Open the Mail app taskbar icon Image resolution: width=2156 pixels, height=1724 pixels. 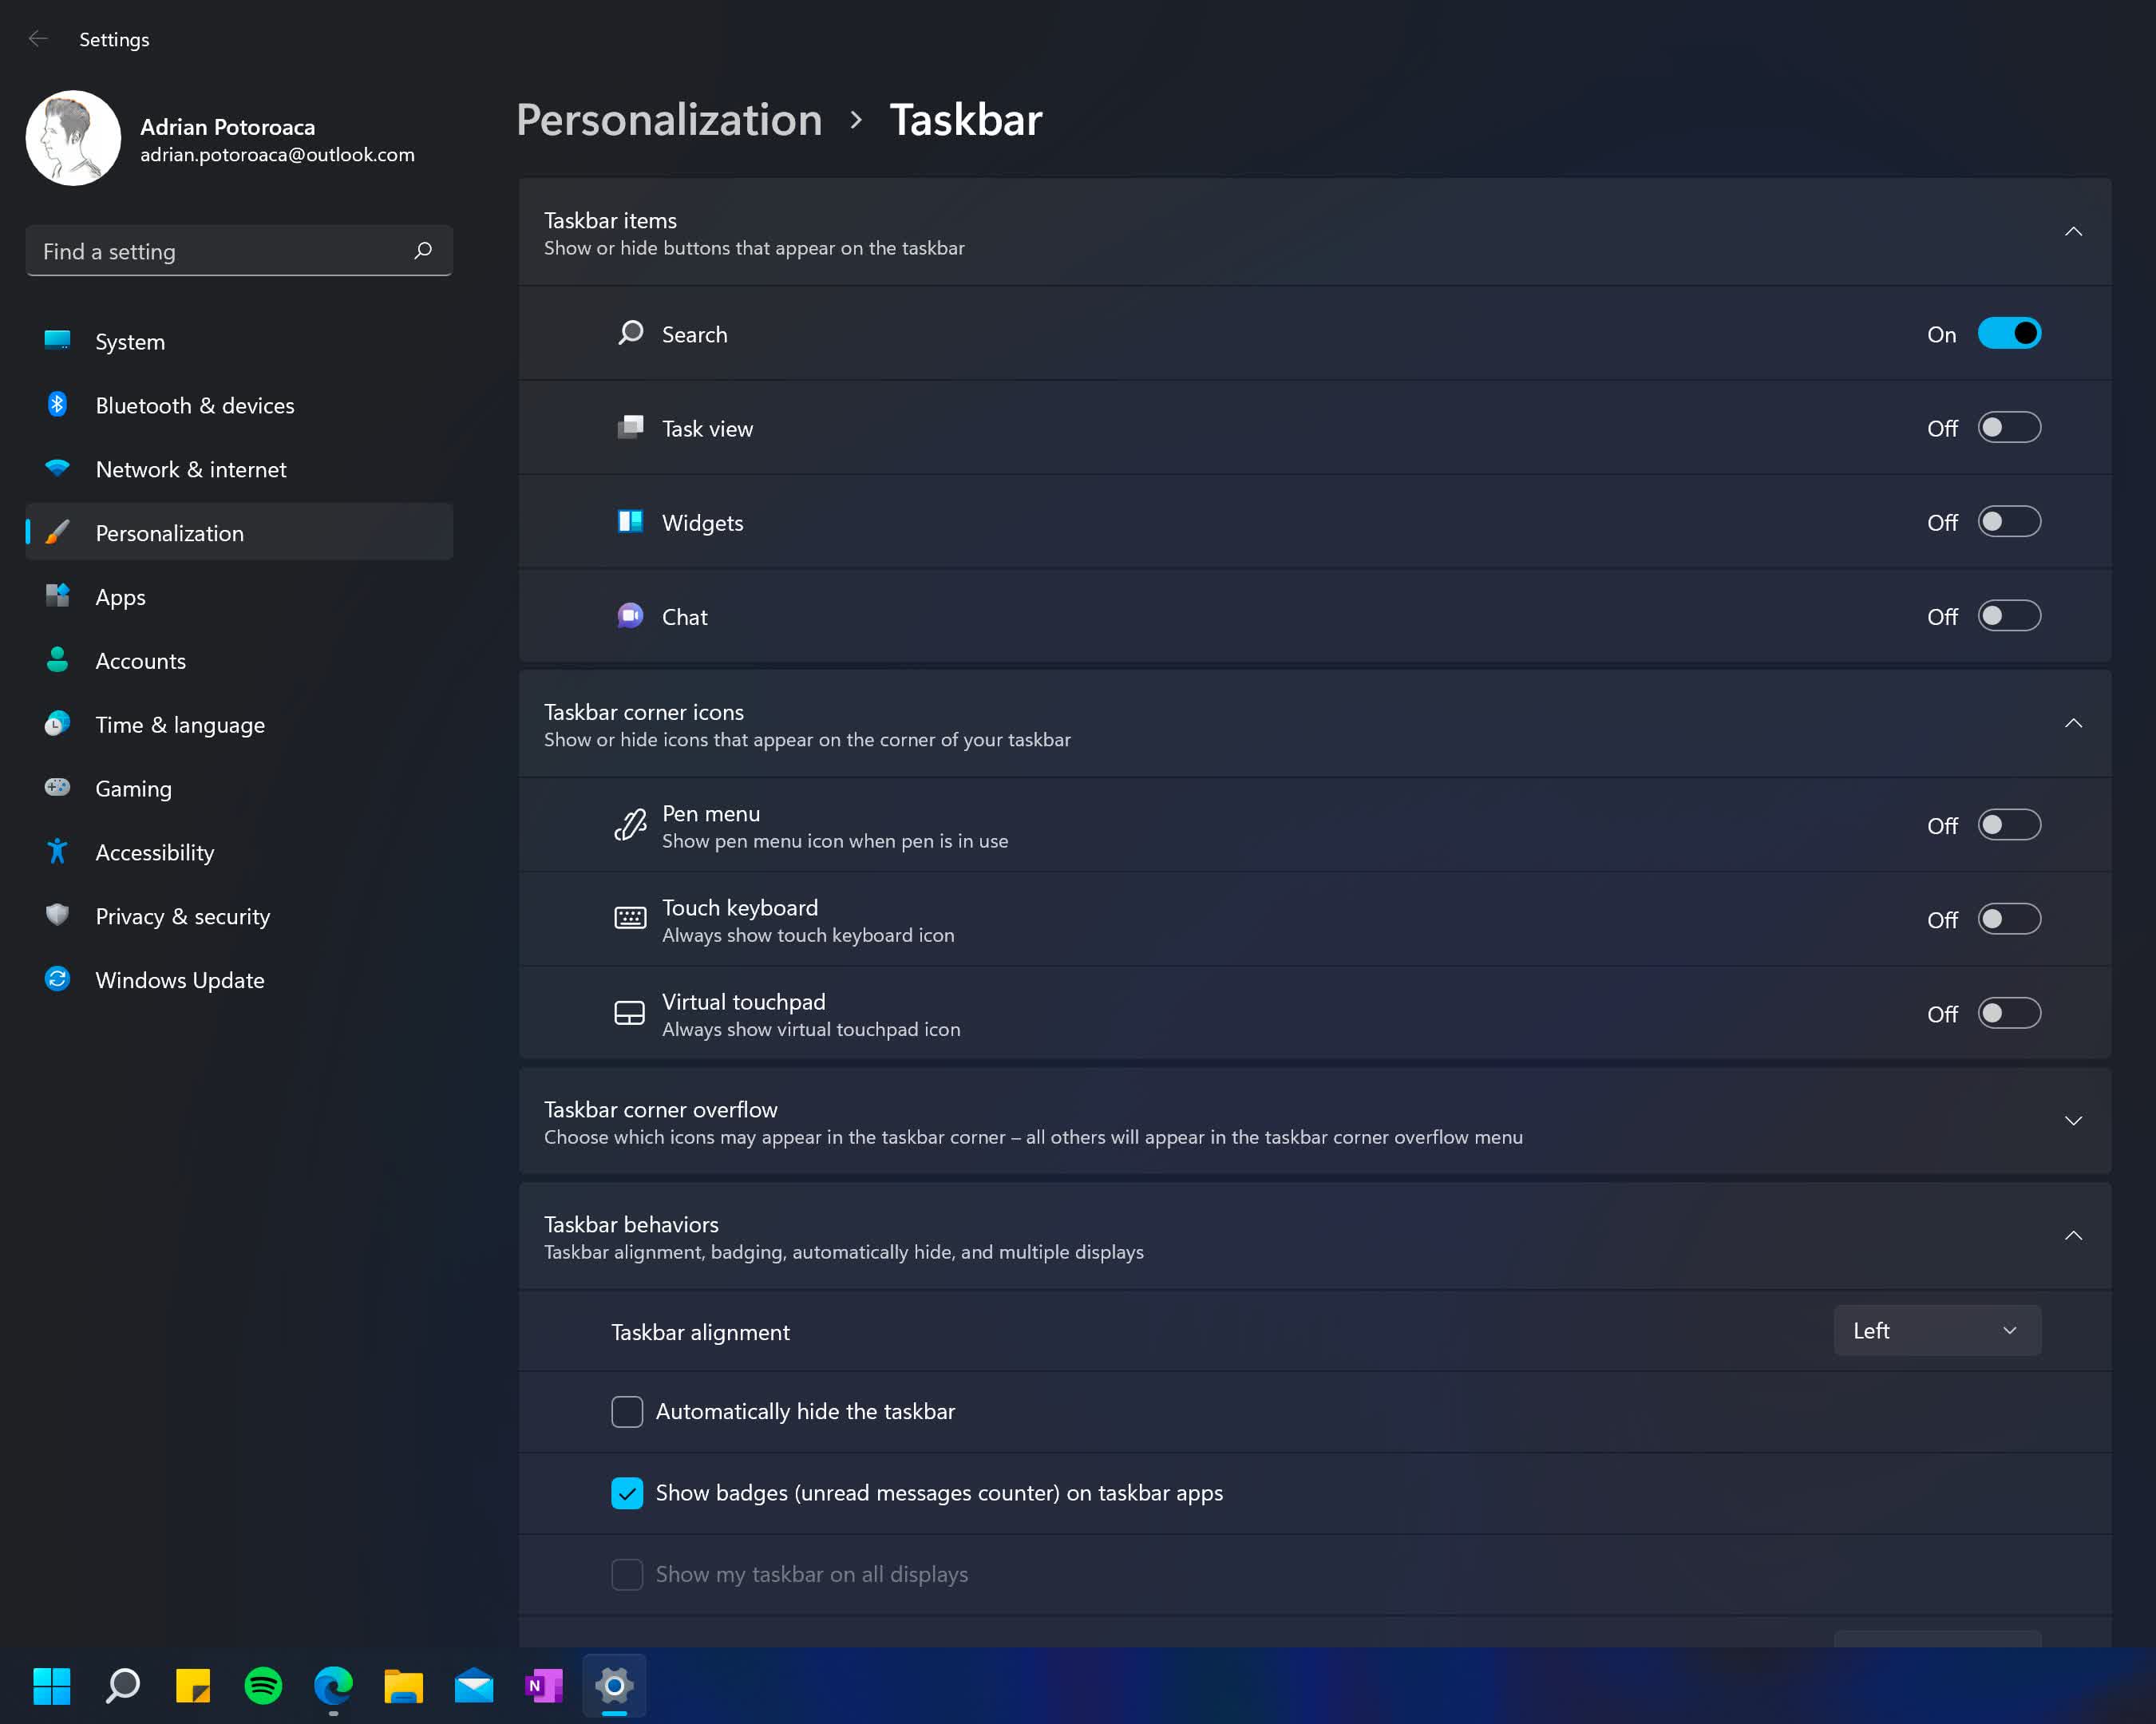473,1686
